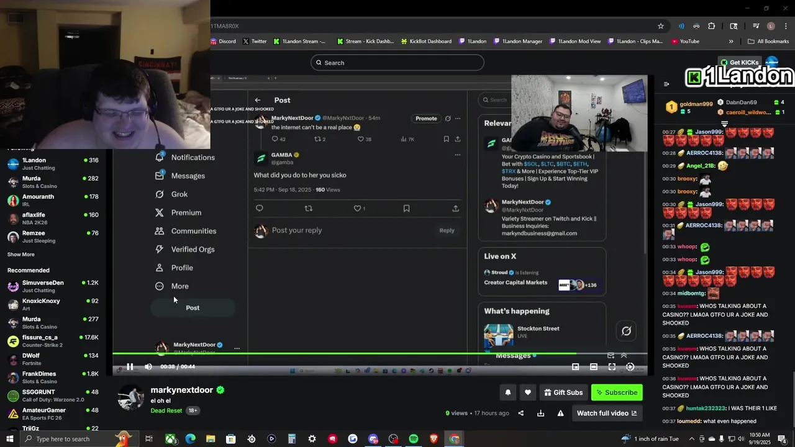Screen dimensions: 795x447
Task: Click the loumedd chat message username
Action: (688, 421)
